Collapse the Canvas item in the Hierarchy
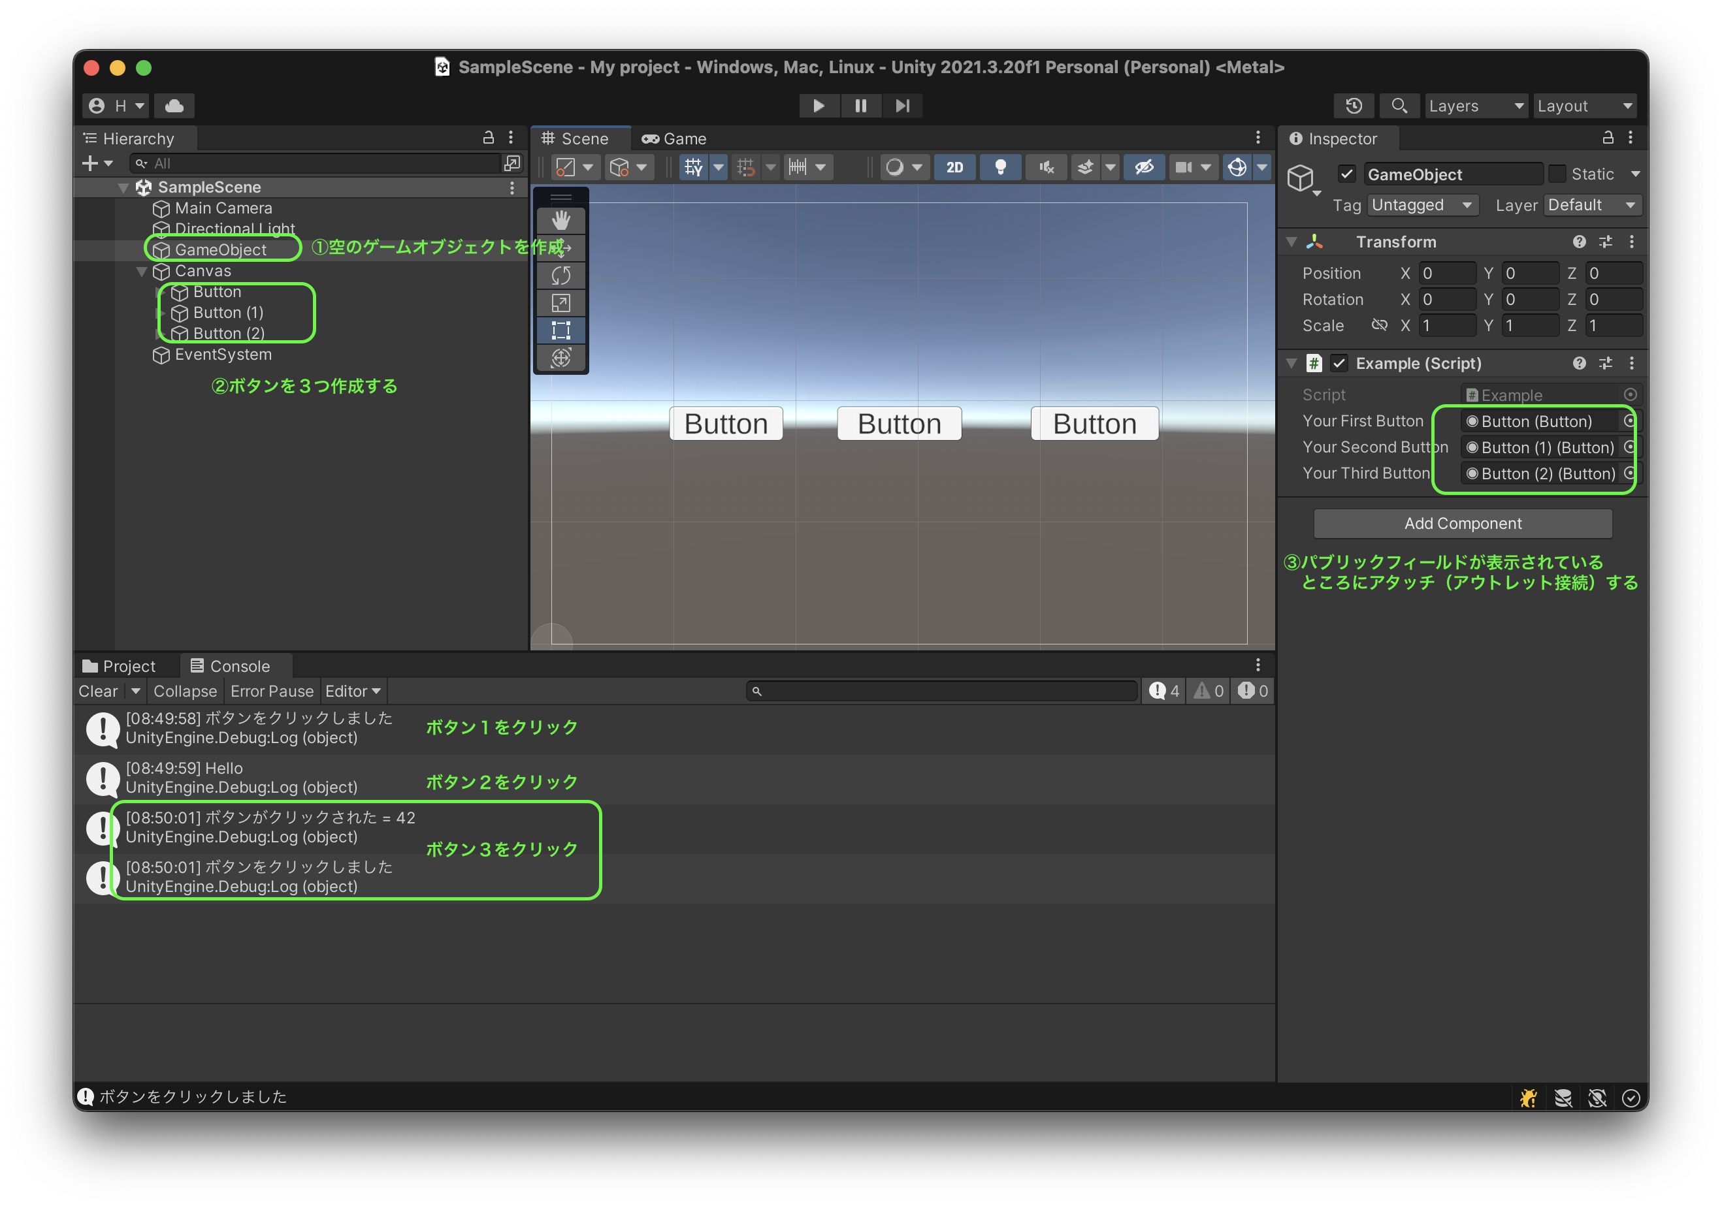Image resolution: width=1722 pixels, height=1208 pixels. click(x=141, y=272)
